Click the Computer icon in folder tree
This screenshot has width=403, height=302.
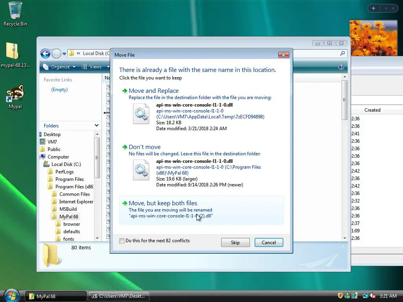pyautogui.click(x=43, y=157)
